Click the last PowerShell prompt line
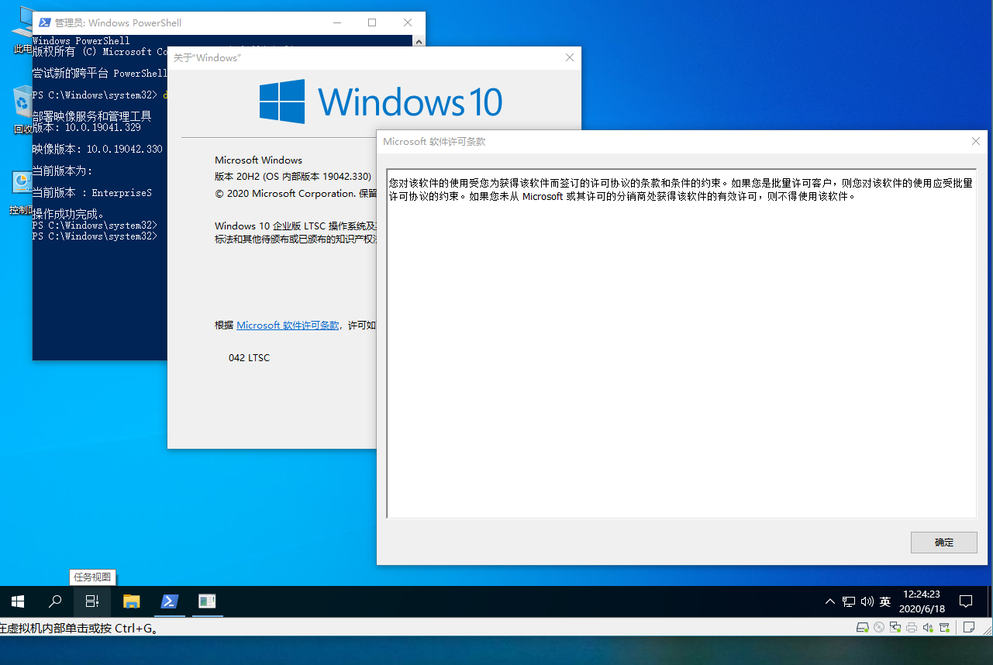The width and height of the screenshot is (993, 665). click(95, 236)
